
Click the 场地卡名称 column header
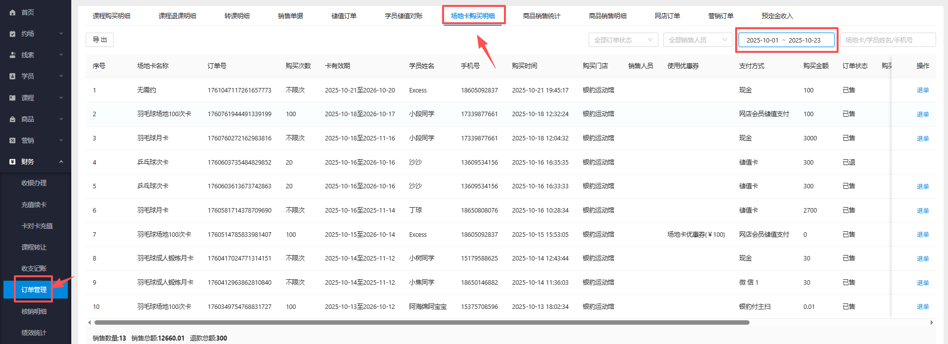tap(153, 66)
